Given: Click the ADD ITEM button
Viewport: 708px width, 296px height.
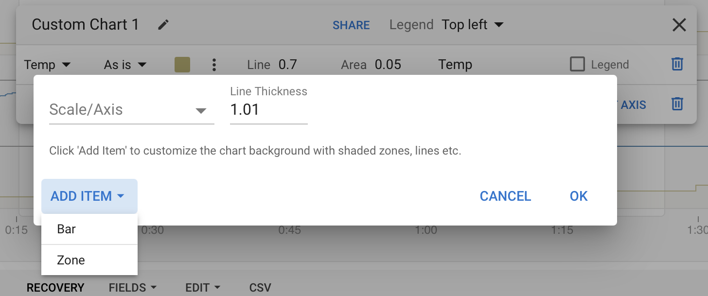Looking at the screenshot, I should pos(89,196).
